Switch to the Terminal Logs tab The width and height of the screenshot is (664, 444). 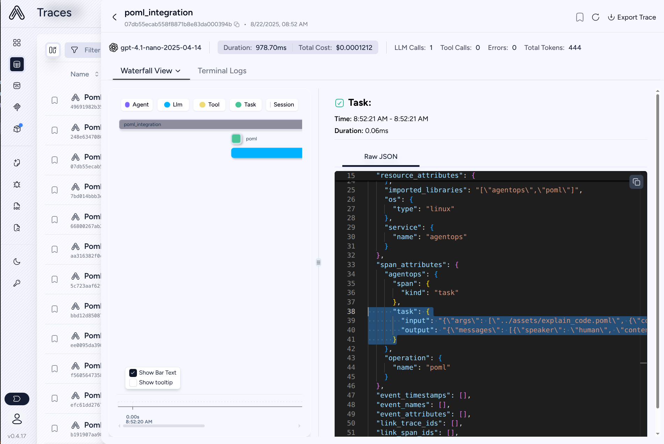[222, 71]
